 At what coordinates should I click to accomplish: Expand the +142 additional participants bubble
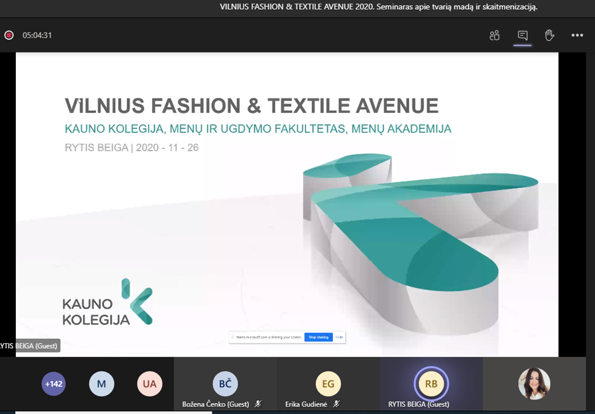pos(54,384)
